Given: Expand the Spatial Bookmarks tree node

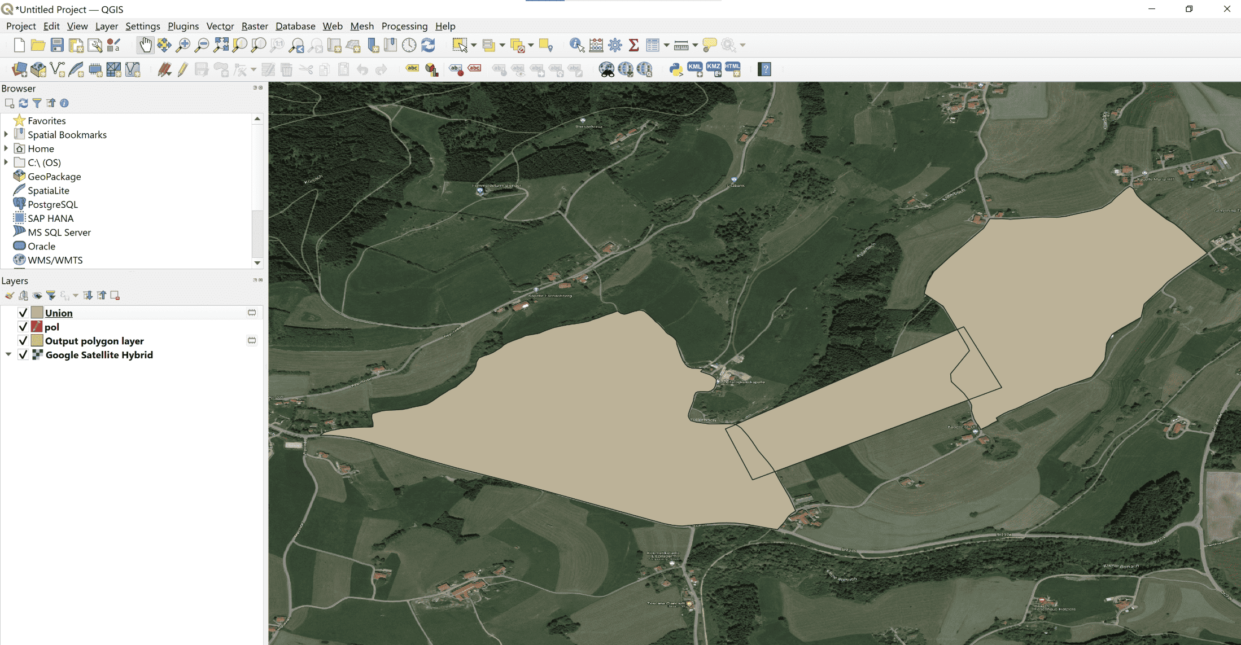Looking at the screenshot, I should pyautogui.click(x=6, y=134).
